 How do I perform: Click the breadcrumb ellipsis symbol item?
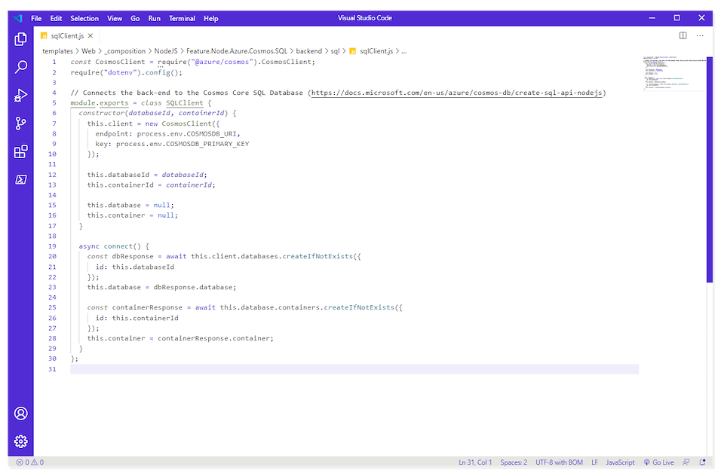point(404,51)
